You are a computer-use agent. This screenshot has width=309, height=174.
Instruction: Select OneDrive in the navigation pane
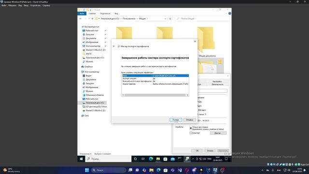pos(88,67)
